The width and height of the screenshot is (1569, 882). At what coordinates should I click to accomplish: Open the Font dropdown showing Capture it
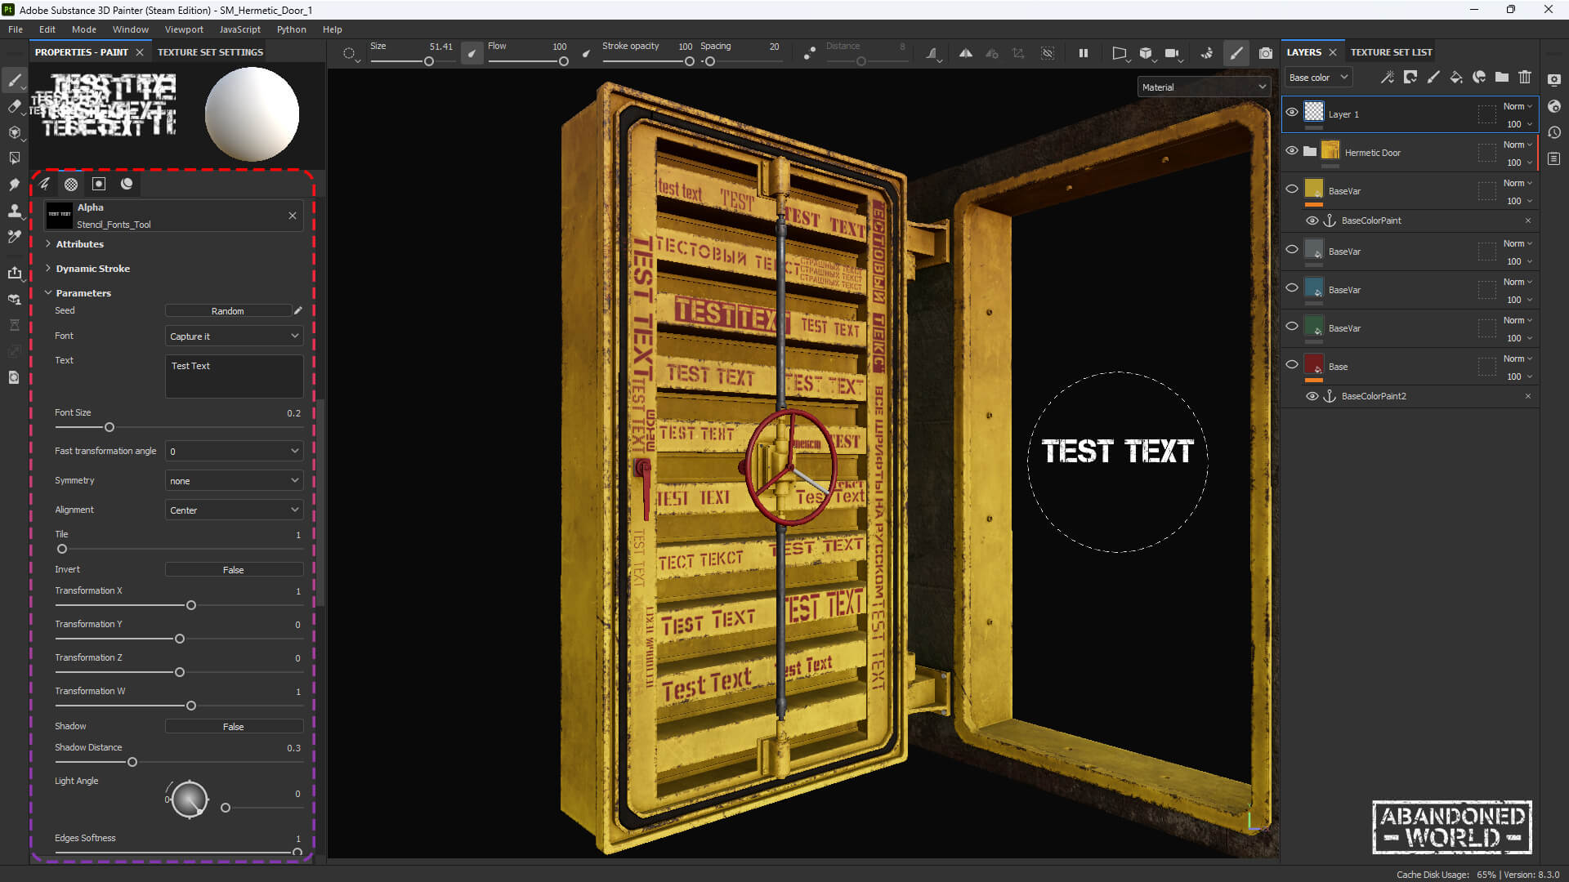234,336
